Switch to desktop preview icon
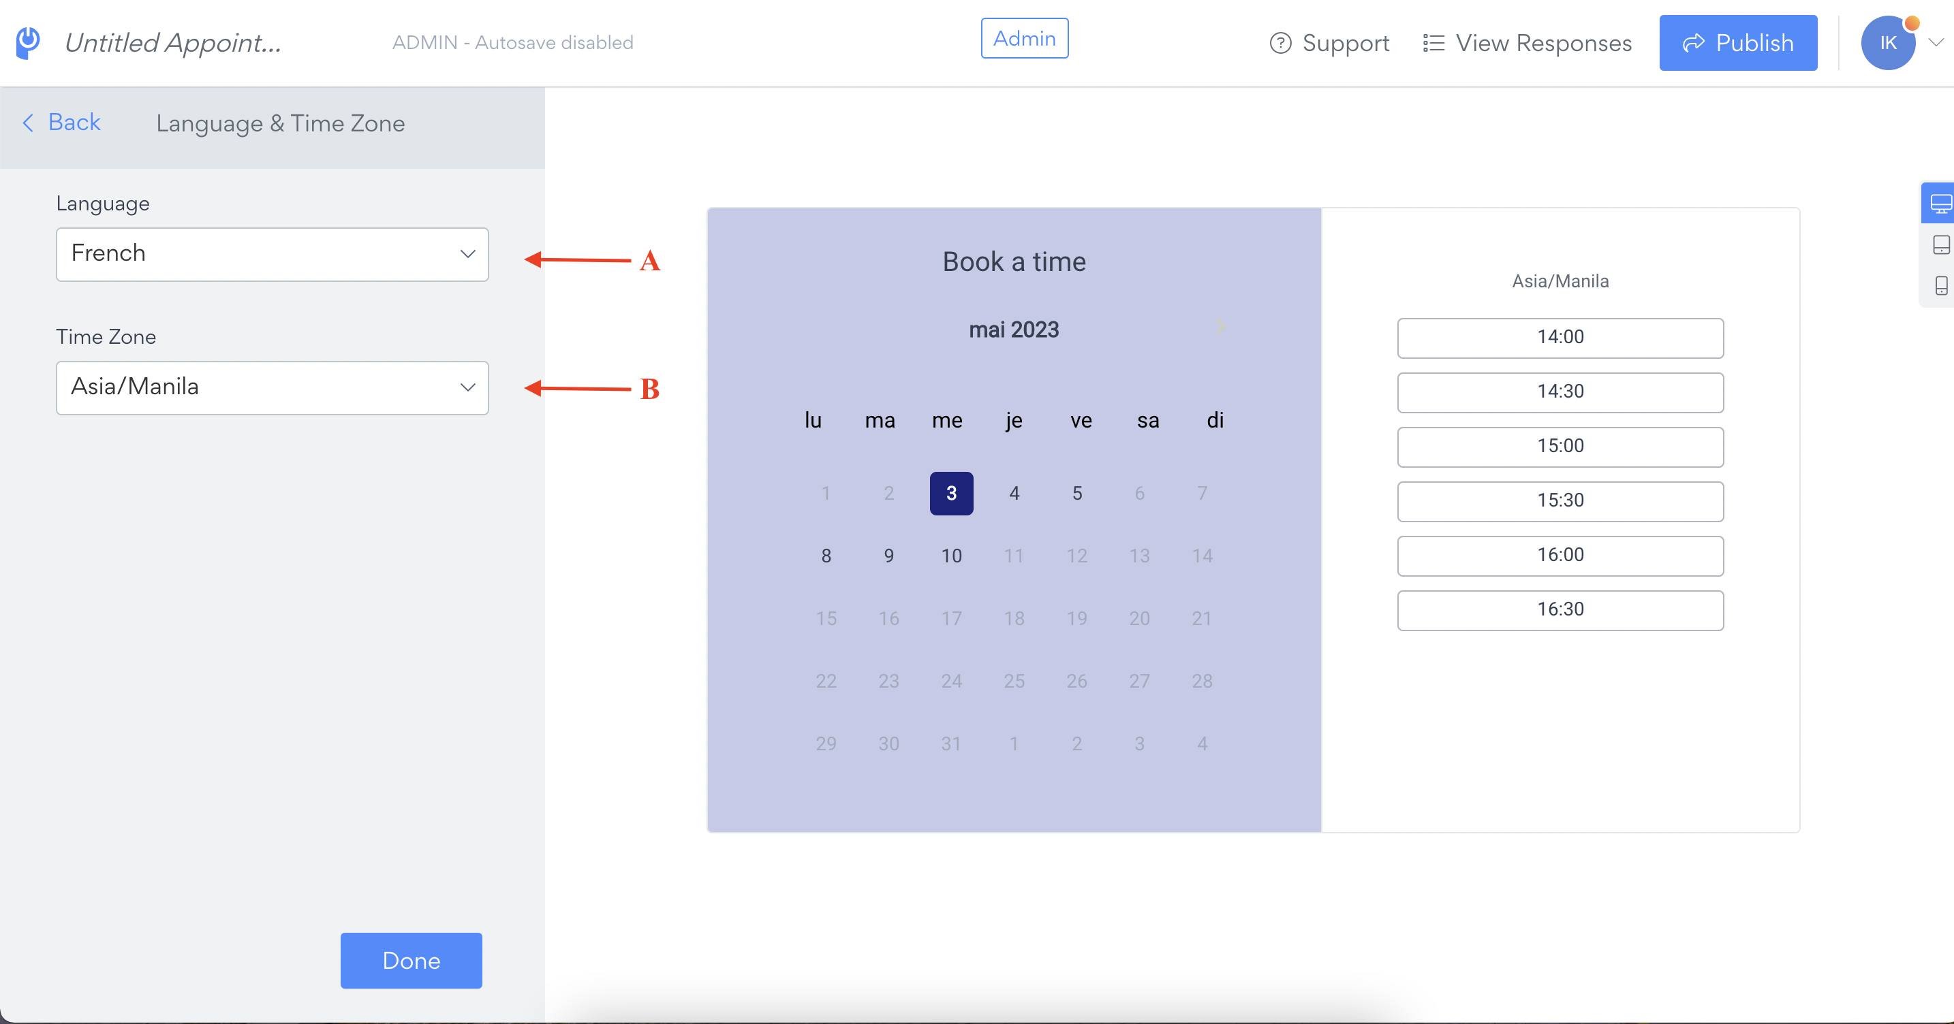 point(1940,203)
